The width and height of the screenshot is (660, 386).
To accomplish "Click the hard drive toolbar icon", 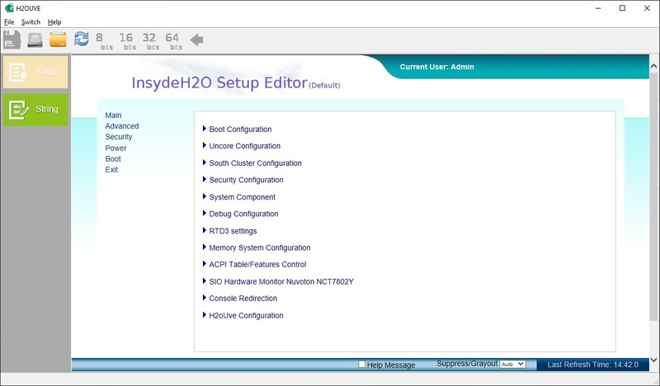I will (35, 40).
